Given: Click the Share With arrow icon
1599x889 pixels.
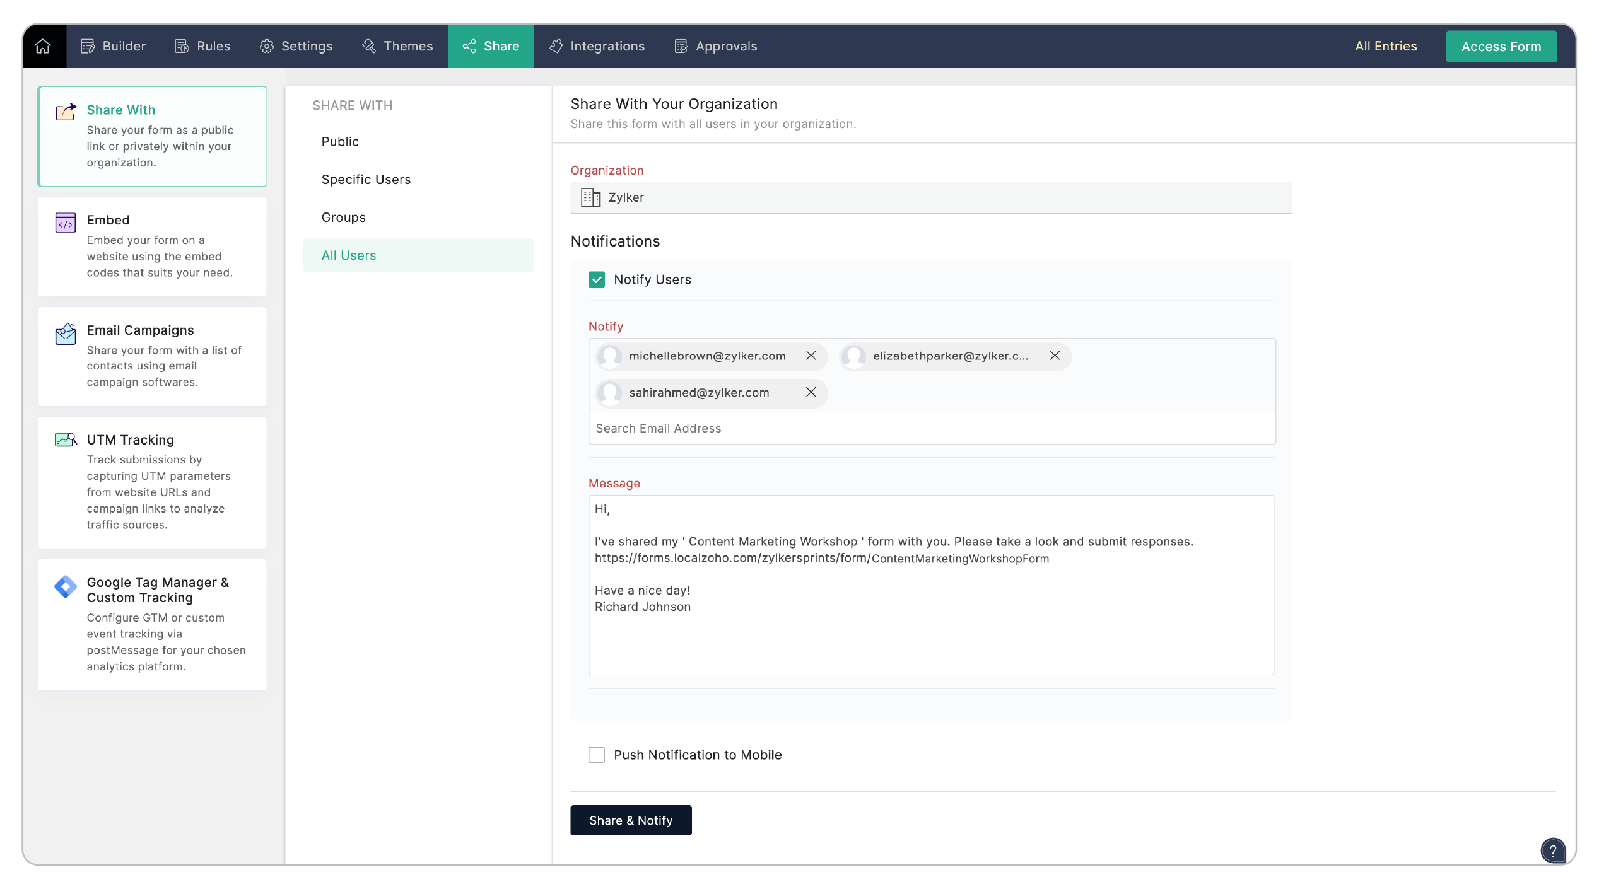Looking at the screenshot, I should (x=66, y=112).
